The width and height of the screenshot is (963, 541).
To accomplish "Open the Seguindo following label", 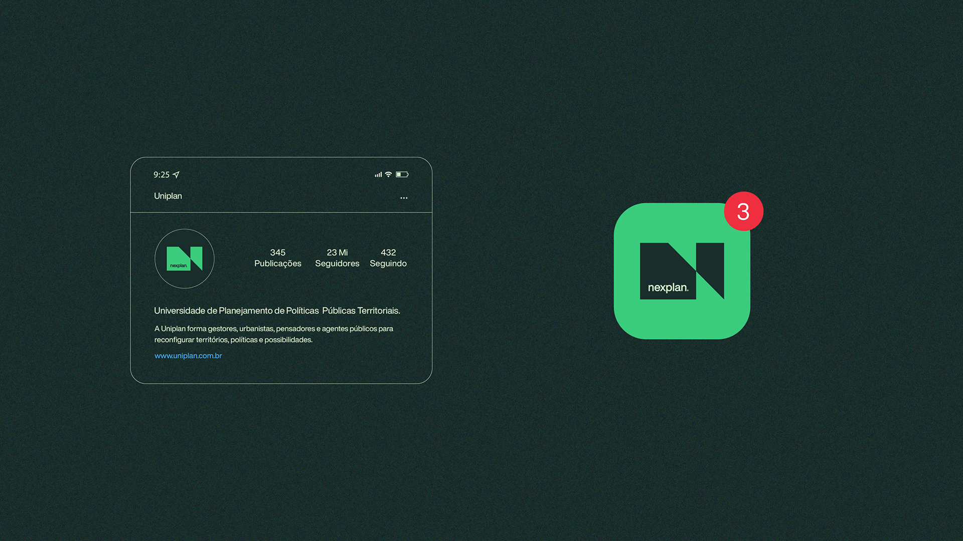I will (x=388, y=263).
